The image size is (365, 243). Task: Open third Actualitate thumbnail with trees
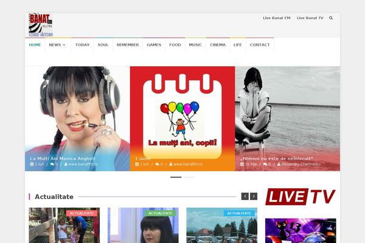pos(222,225)
